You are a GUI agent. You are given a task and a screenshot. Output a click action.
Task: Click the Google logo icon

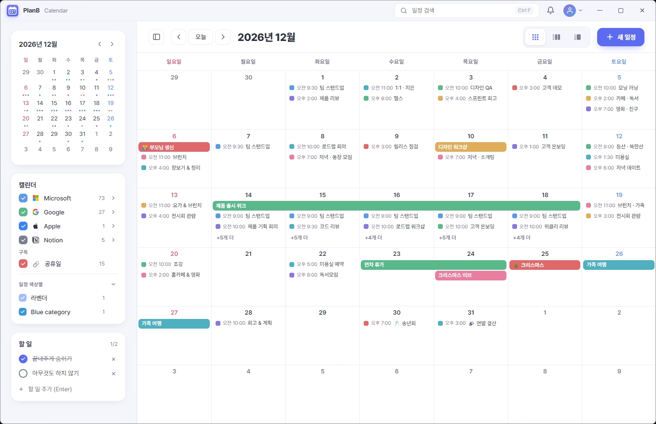pos(36,212)
